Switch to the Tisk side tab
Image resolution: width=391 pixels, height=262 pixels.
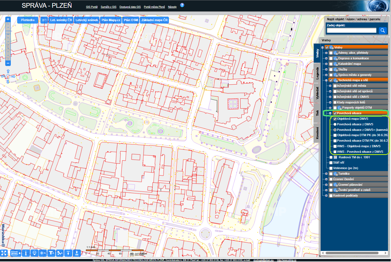tap(317, 113)
